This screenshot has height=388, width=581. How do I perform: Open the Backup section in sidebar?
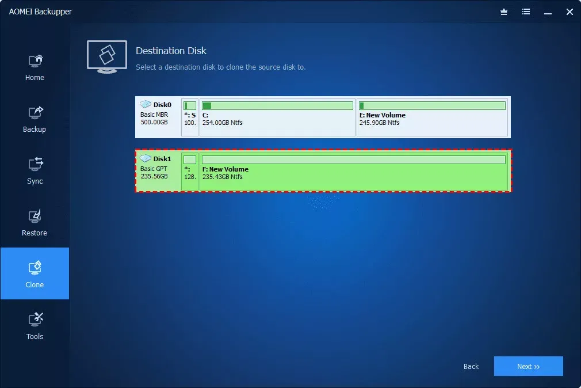coord(35,119)
